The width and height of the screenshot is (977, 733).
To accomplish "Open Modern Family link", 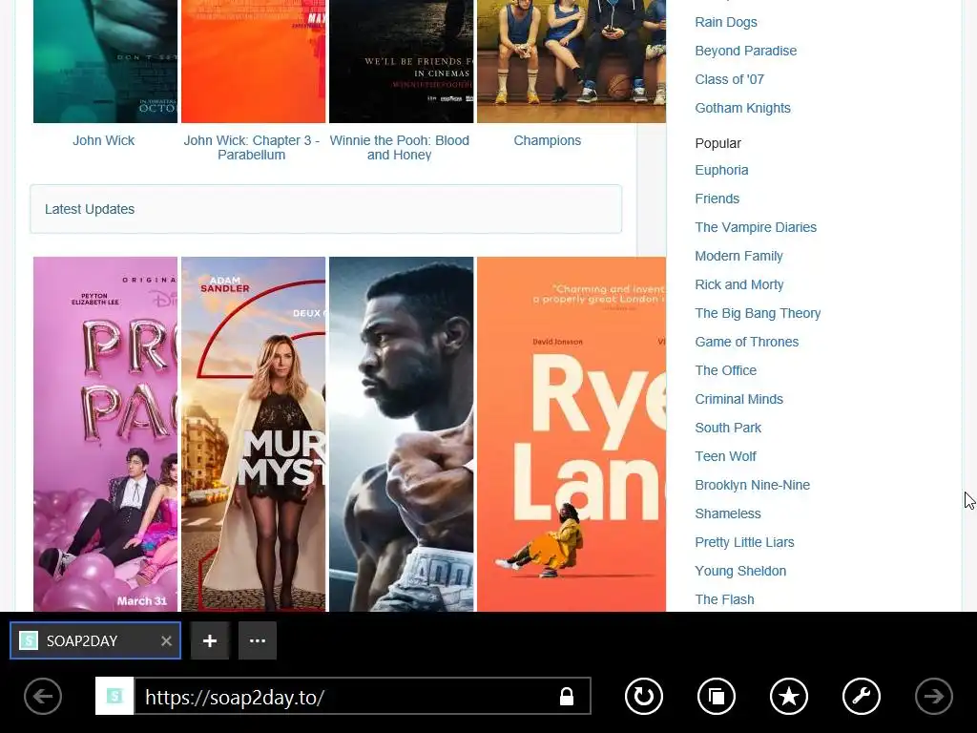I will tap(739, 256).
